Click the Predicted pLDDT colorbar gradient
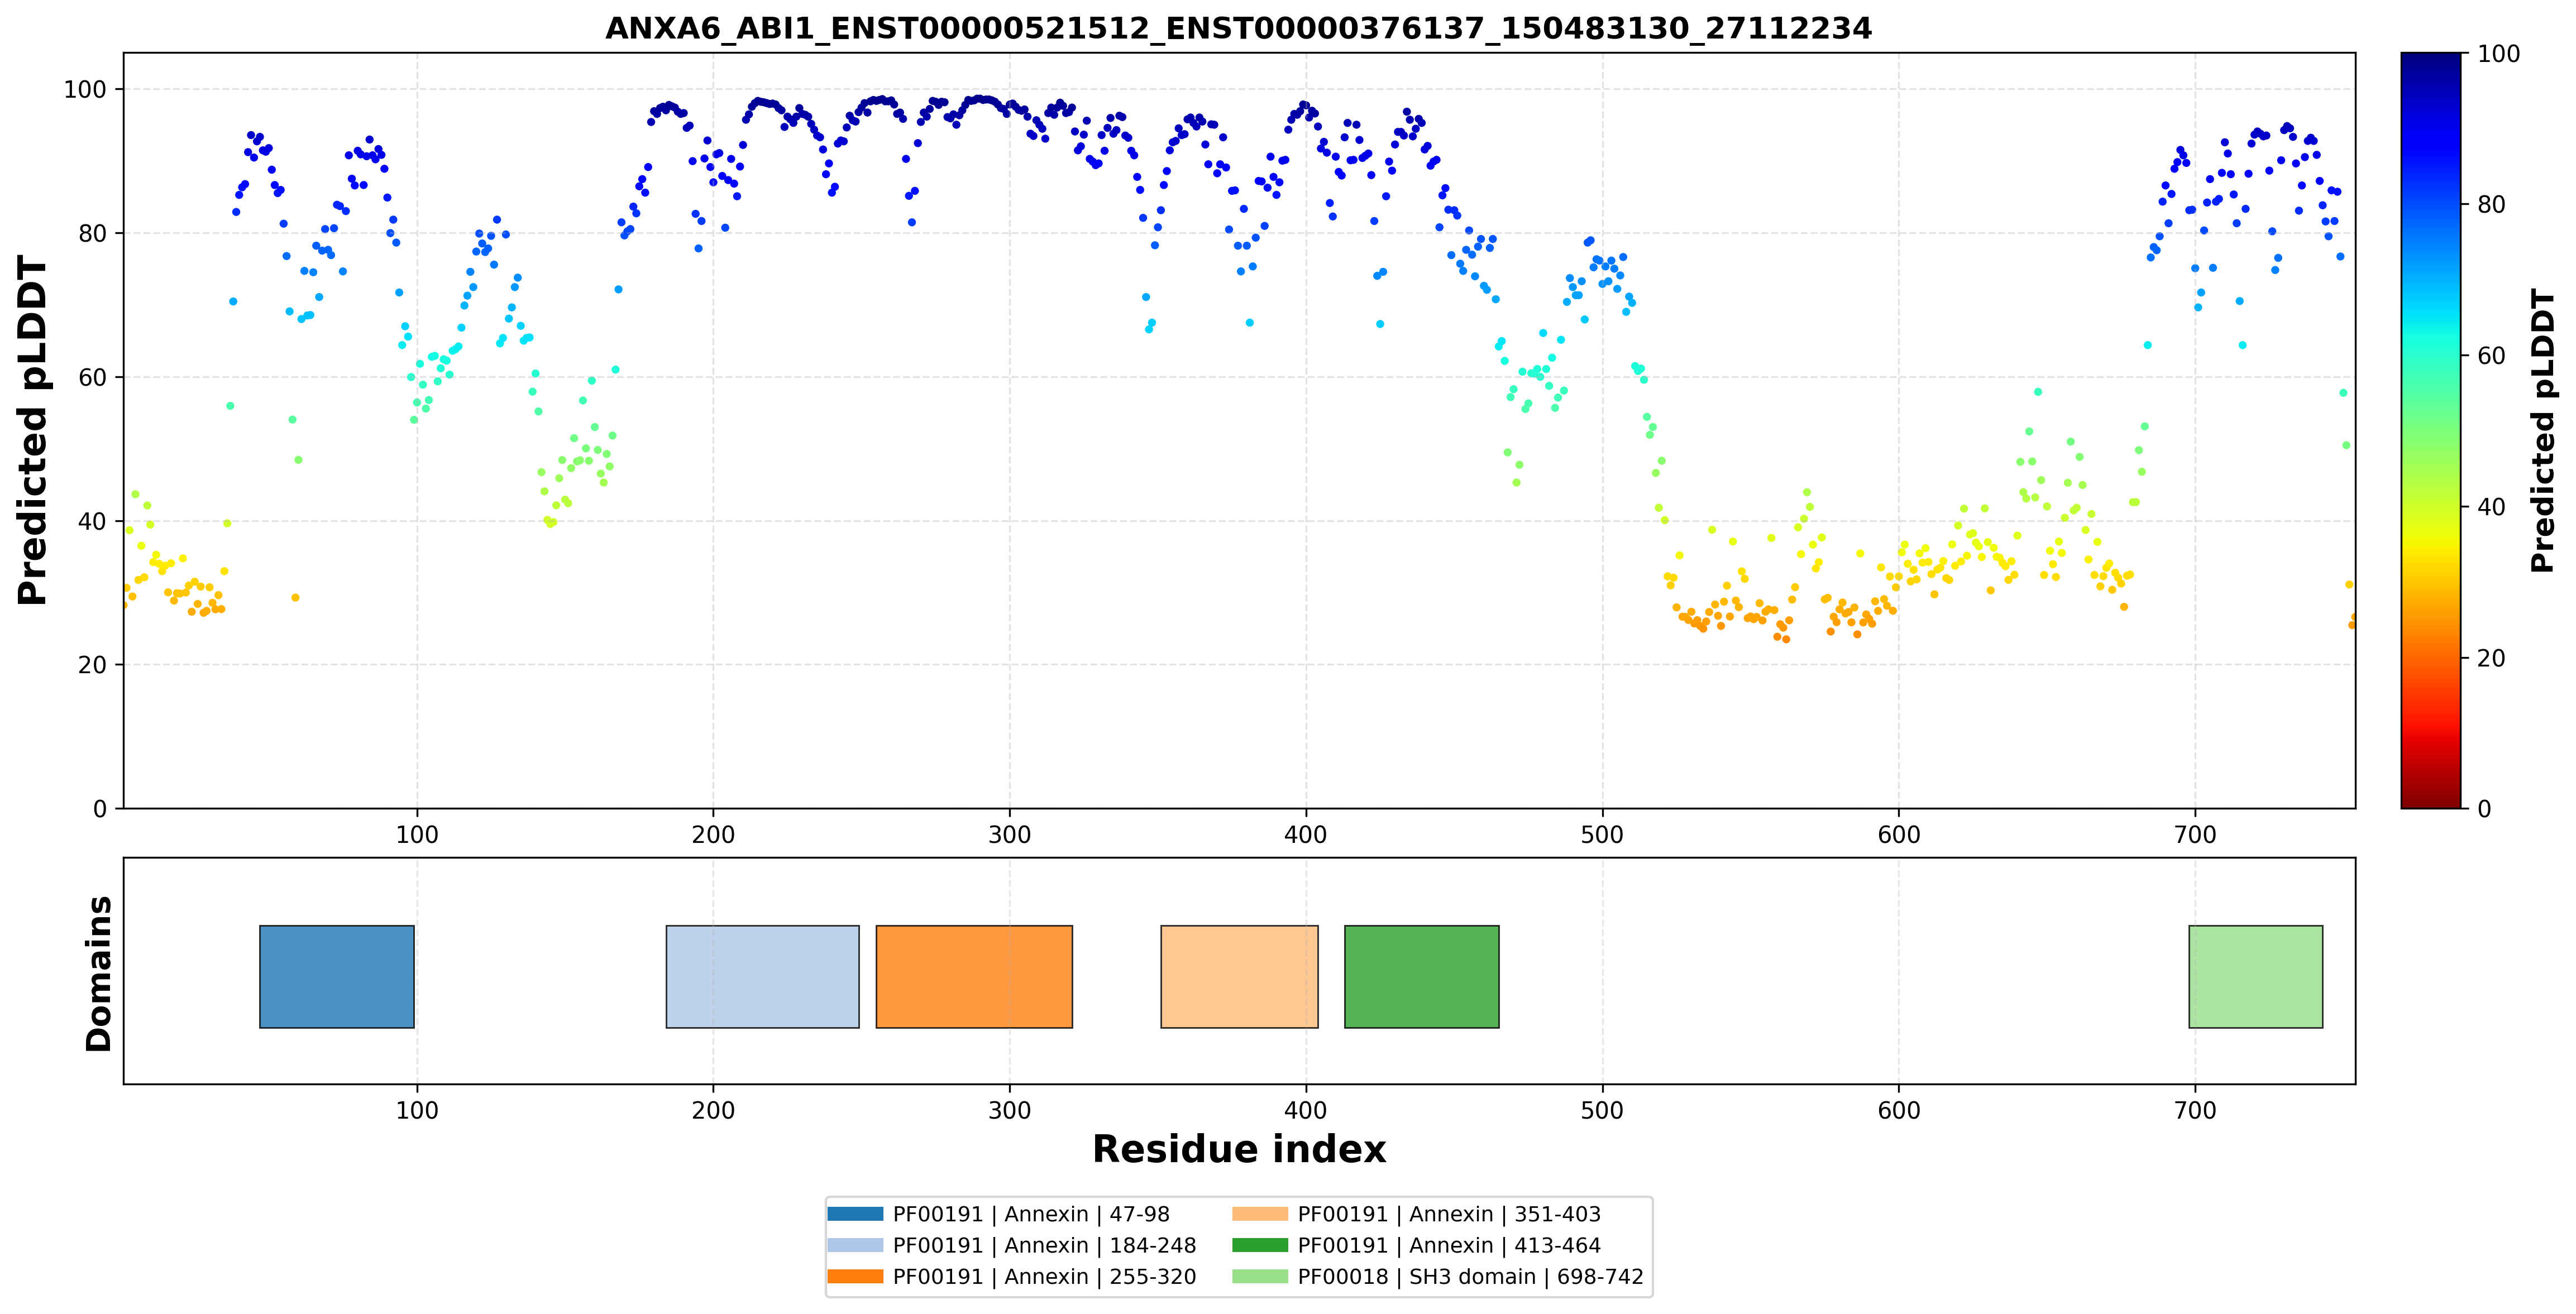Screen dimensions: 2576x1314 [2431, 431]
